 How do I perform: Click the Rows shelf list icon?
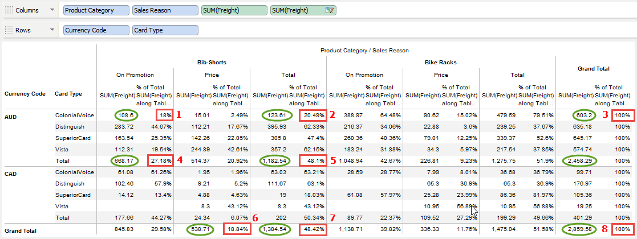tap(9, 30)
